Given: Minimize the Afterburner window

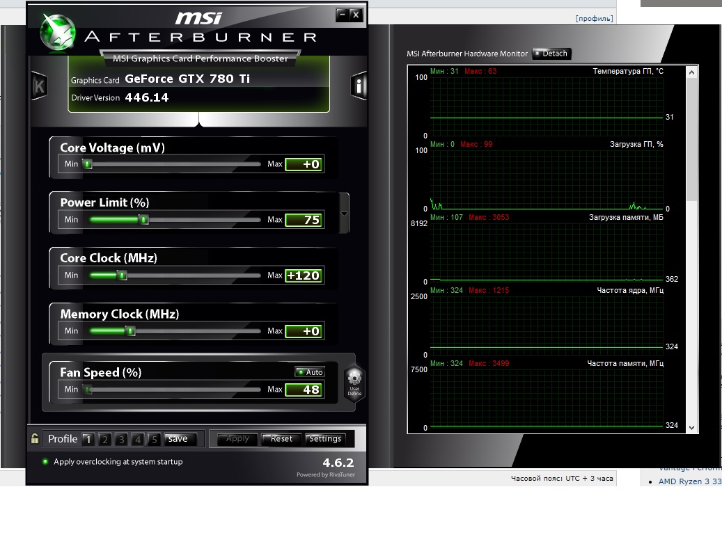Looking at the screenshot, I should [x=342, y=15].
